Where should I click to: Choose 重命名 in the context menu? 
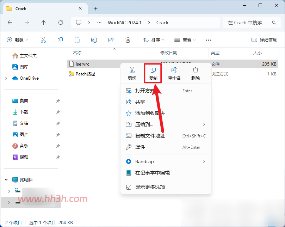(x=174, y=74)
